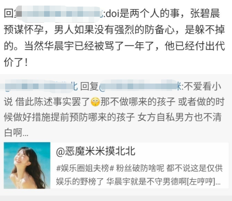Open the blurred replied-to username ending in 米
Viewport: 232px width, 201px height.
(x=140, y=86)
